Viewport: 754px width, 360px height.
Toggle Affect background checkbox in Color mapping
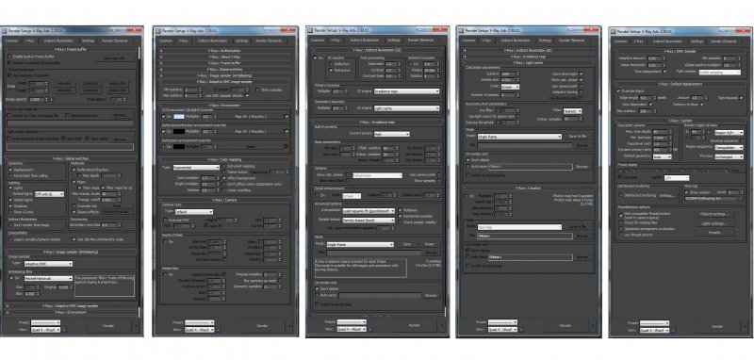224,178
